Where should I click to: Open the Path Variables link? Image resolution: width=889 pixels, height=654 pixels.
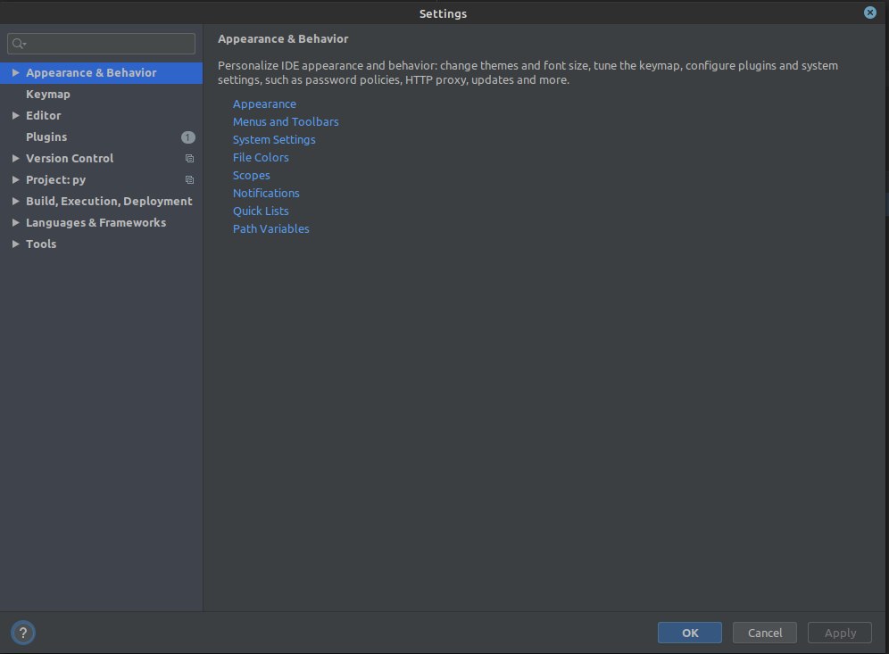coord(271,229)
